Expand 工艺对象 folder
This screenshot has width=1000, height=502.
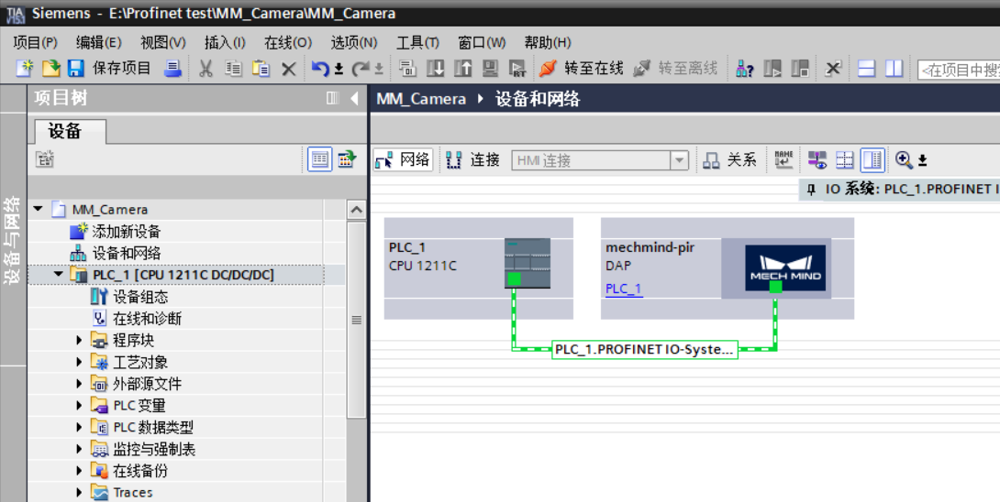[79, 362]
